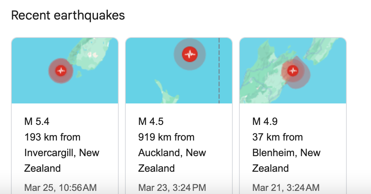This screenshot has height=194, width=371.
Task: Click the Recent earthquakes heading
Action: (x=68, y=16)
